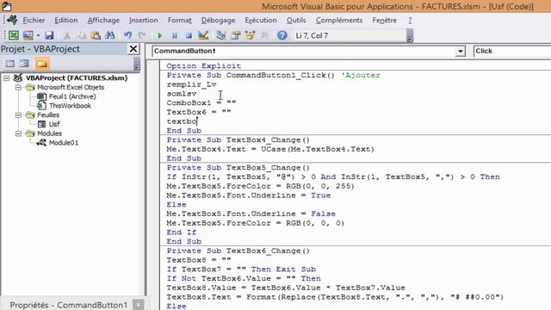Click the Me.TextBox5.Font.Underline = True line
The image size is (551, 310).
point(249,195)
